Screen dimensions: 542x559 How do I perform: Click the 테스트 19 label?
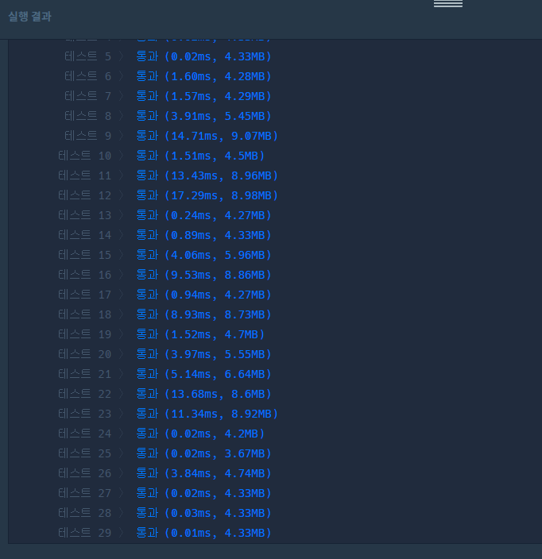[x=85, y=334]
